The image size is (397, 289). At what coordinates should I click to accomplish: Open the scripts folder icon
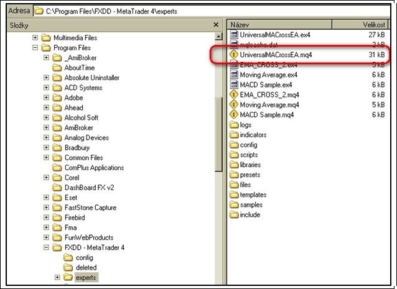pyautogui.click(x=234, y=155)
